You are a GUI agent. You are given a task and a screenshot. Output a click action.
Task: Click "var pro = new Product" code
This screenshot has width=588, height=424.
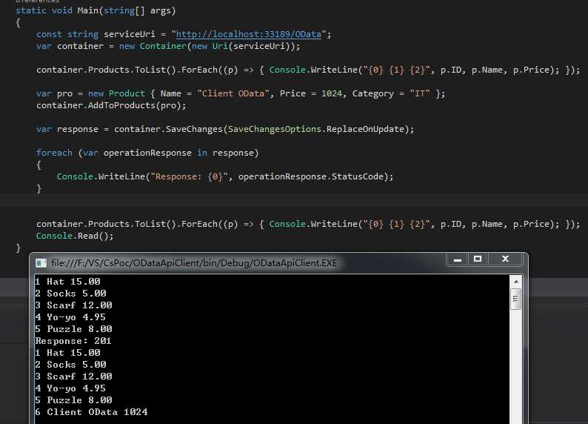[x=90, y=93]
